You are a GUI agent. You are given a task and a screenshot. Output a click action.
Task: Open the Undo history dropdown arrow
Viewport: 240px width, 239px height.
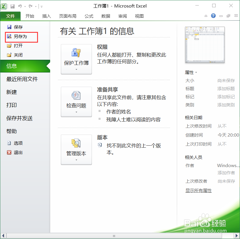coord(25,7)
